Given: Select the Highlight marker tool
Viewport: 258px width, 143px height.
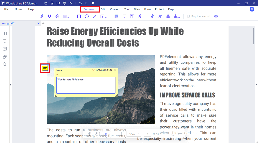Looking at the screenshot, I should pos(42,16).
